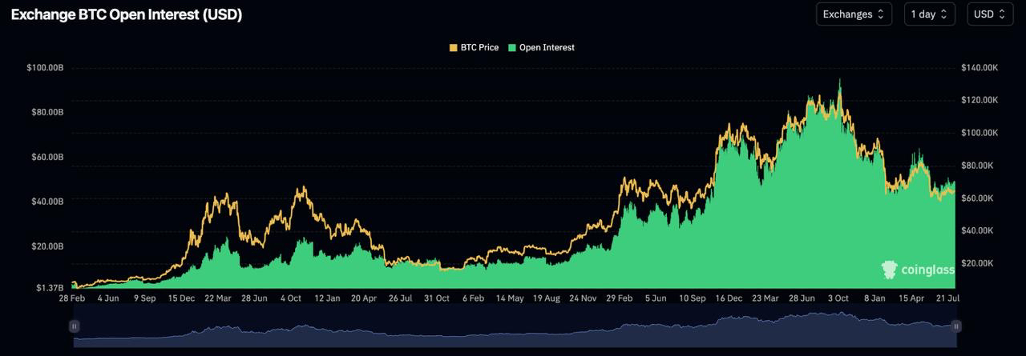
Task: Click the 15 Dec date label
Action: [182, 298]
